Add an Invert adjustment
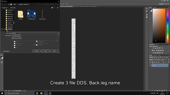Viewport: 170px width, 95px height. pyautogui.click(x=154, y=53)
